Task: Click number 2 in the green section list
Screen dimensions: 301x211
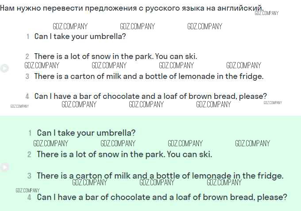Action: click(29, 155)
